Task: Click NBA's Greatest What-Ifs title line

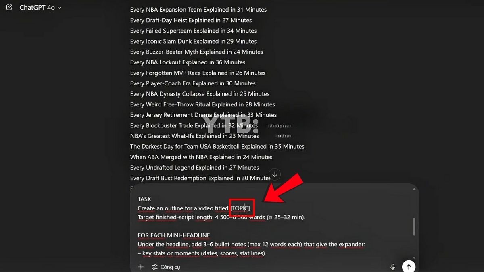Action: (x=194, y=136)
